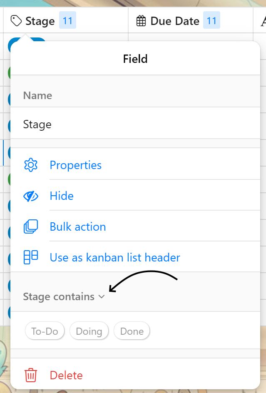
Task: Expand the Stage contains chevron
Action: (x=101, y=297)
